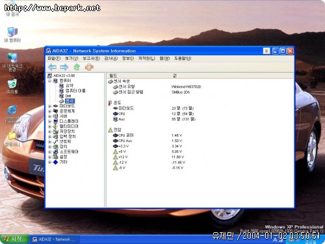Viewport: 325px width, 244px height.
Task: Open the 파일(F) menu
Action: pyautogui.click(x=54, y=59)
